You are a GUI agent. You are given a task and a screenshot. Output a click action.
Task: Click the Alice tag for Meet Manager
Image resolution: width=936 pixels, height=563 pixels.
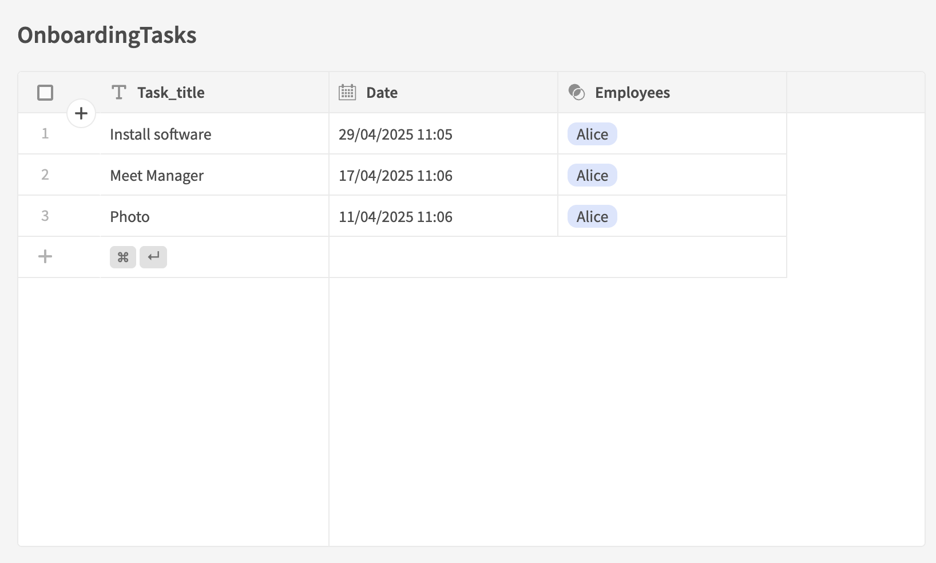[592, 176]
